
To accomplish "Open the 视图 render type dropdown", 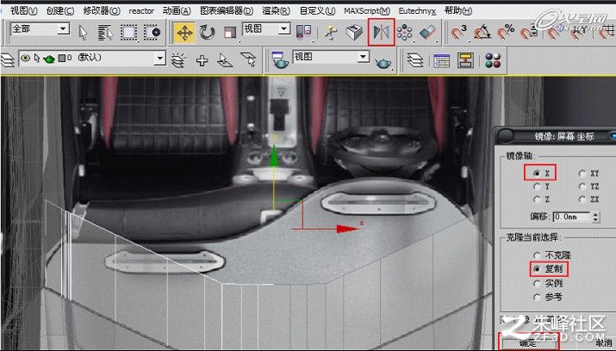I will 363,58.
